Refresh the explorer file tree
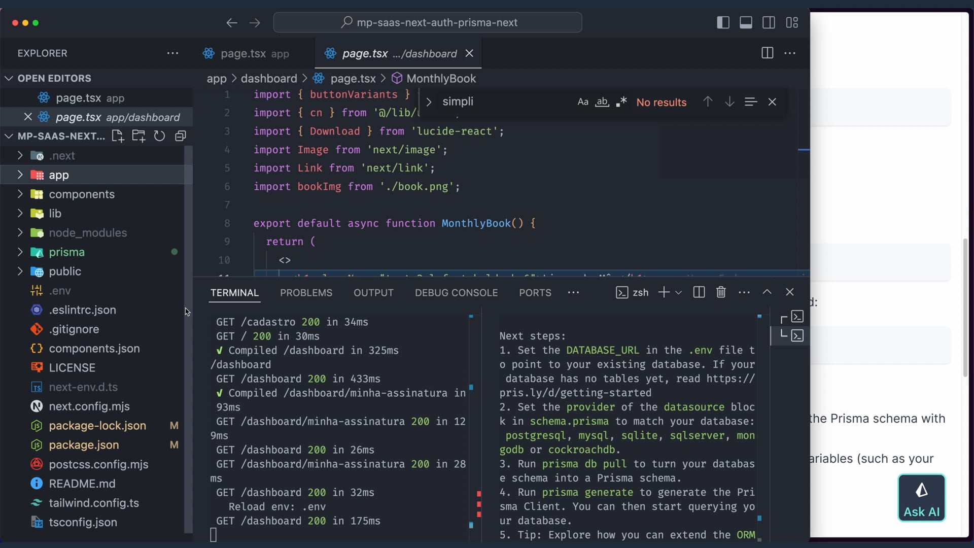Viewport: 974px width, 548px height. point(159,136)
